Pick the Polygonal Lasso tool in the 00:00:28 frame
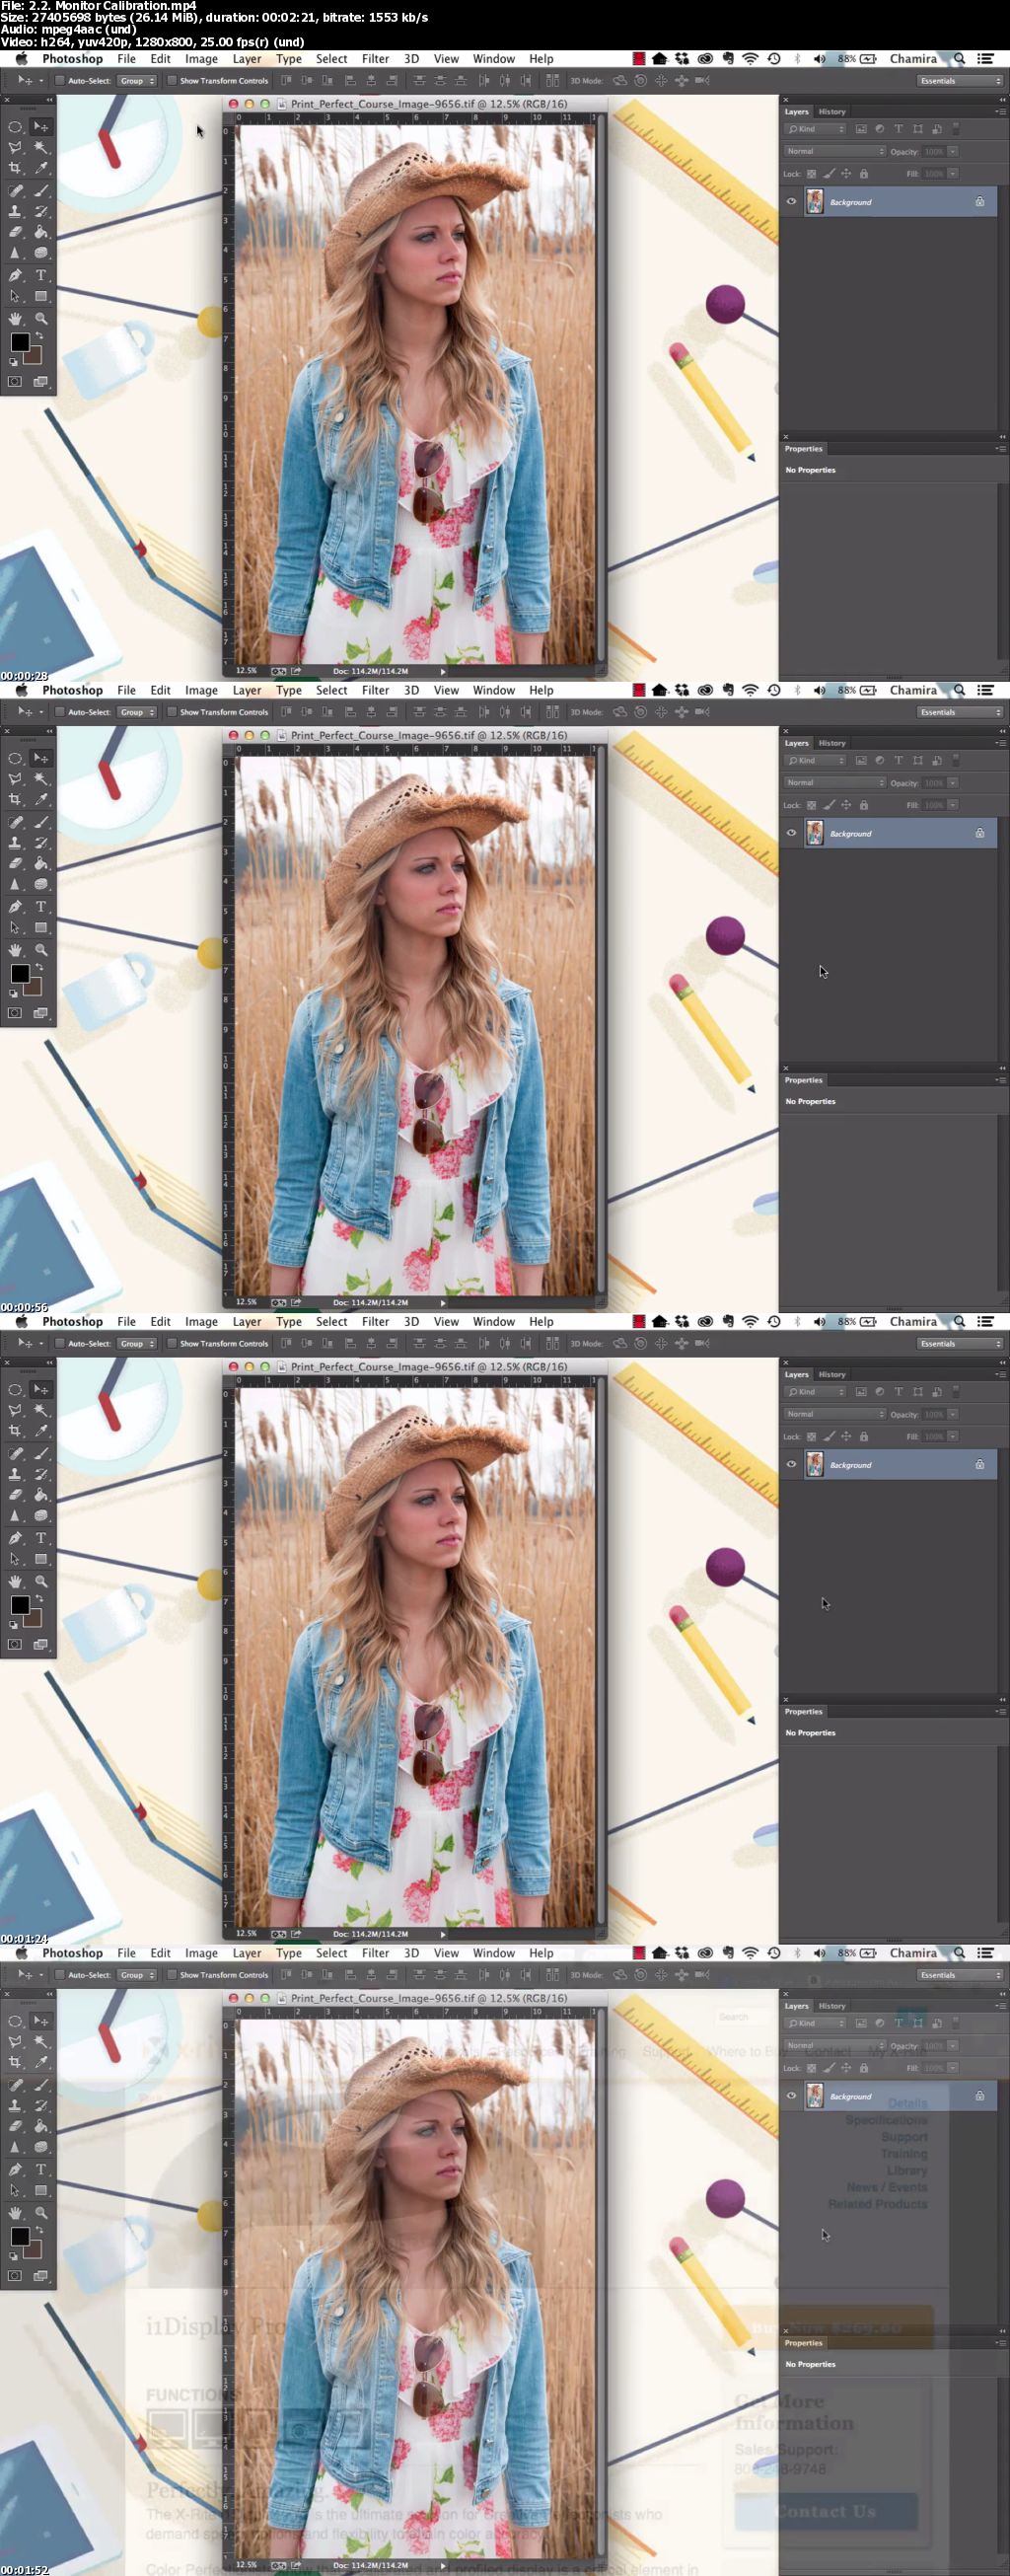The image size is (1010, 2576). (15, 148)
